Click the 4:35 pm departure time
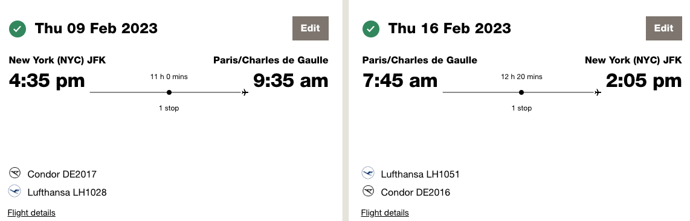 (x=47, y=81)
